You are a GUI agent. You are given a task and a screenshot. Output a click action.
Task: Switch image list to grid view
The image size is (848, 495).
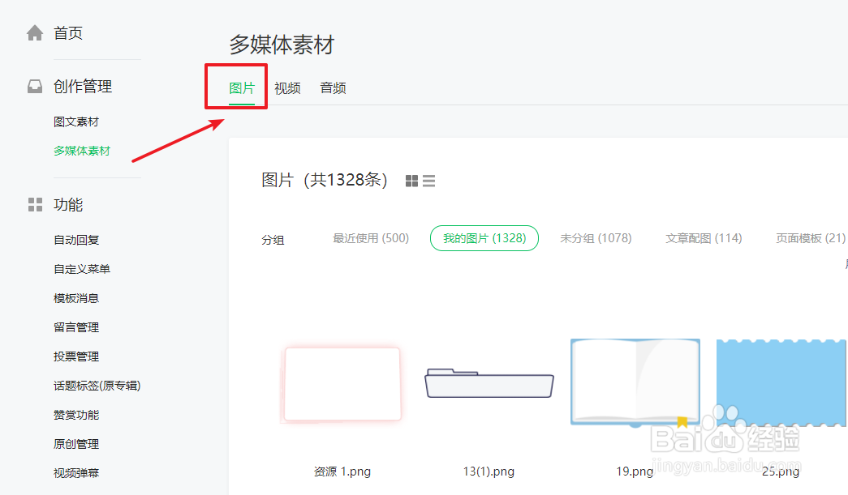click(411, 181)
